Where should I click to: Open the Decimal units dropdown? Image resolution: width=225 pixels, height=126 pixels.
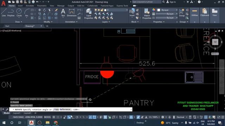click(x=181, y=117)
